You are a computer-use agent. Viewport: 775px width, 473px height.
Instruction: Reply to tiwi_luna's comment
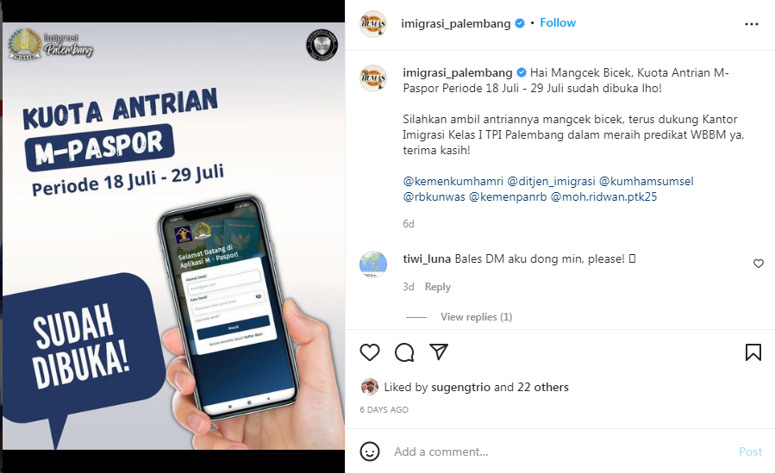(x=437, y=287)
